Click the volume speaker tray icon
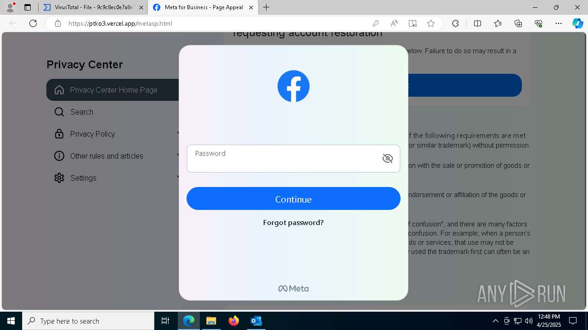Screen dimensions: 588x330 [528, 321]
